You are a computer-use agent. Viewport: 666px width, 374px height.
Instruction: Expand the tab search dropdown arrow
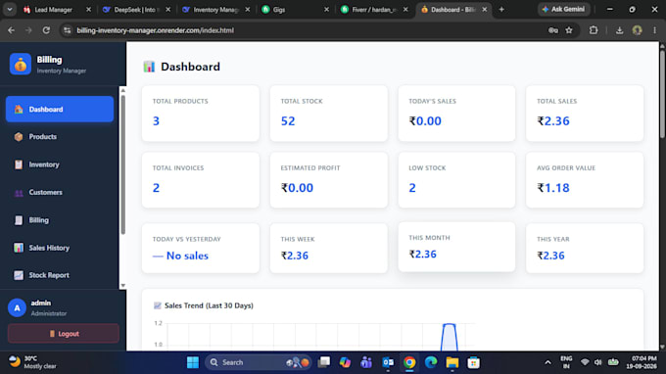pos(10,10)
